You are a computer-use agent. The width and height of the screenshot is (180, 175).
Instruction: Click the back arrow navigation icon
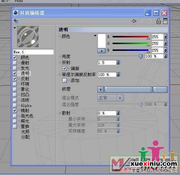tap(134, 21)
